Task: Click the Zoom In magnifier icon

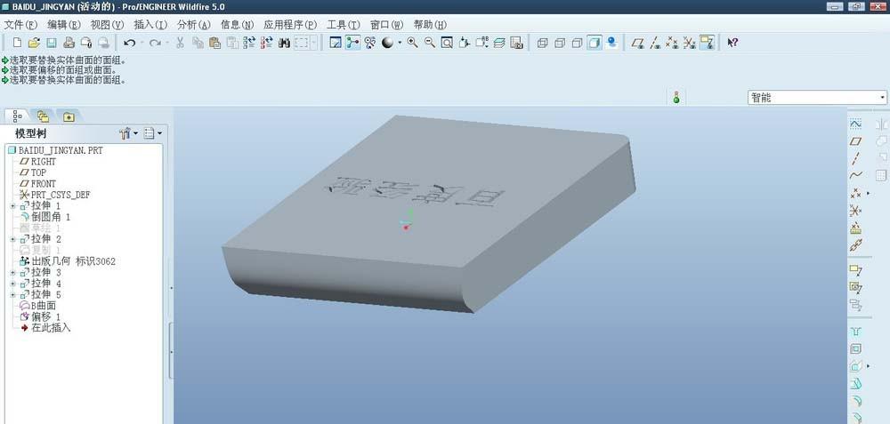Action: click(x=413, y=43)
